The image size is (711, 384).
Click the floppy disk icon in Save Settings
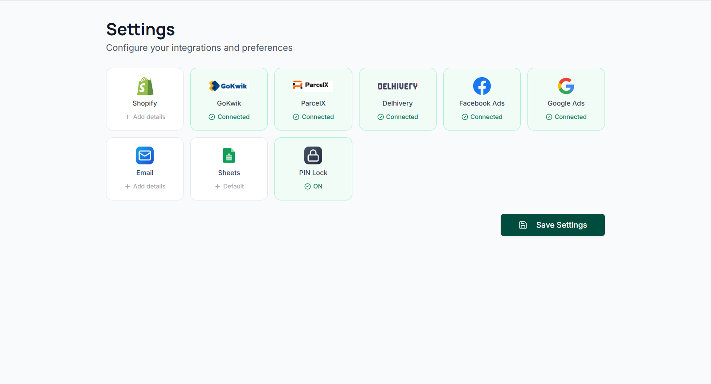pyautogui.click(x=523, y=225)
